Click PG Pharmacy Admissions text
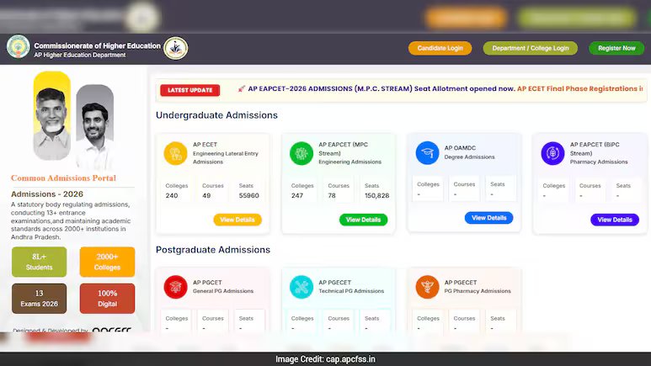Viewport: 651px width, 366px height. click(478, 291)
